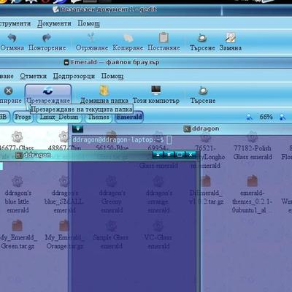Click front ddragon window title icon
Screen dimensions: 292x292
coord(19,155)
